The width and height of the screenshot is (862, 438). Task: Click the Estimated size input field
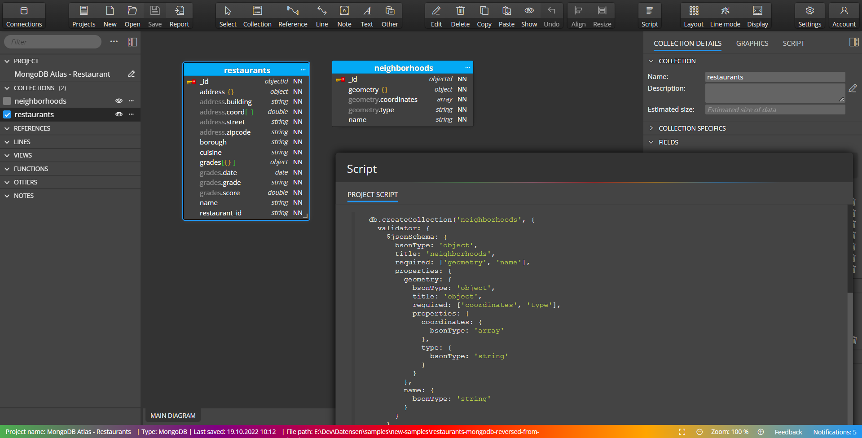[x=775, y=109]
